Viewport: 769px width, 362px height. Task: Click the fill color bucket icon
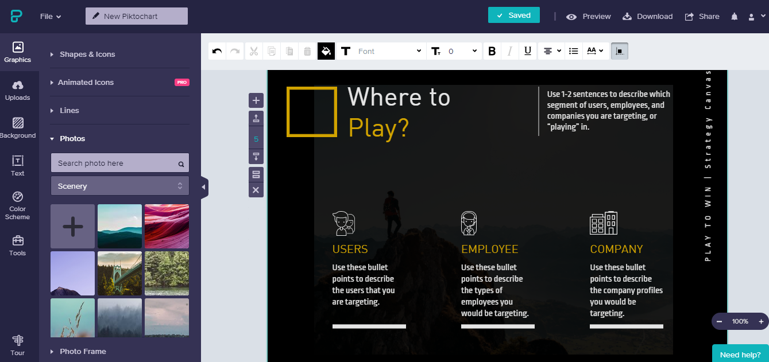pyautogui.click(x=326, y=51)
